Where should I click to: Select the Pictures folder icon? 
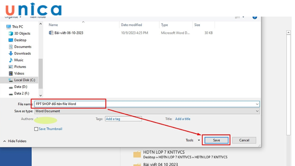11,67
